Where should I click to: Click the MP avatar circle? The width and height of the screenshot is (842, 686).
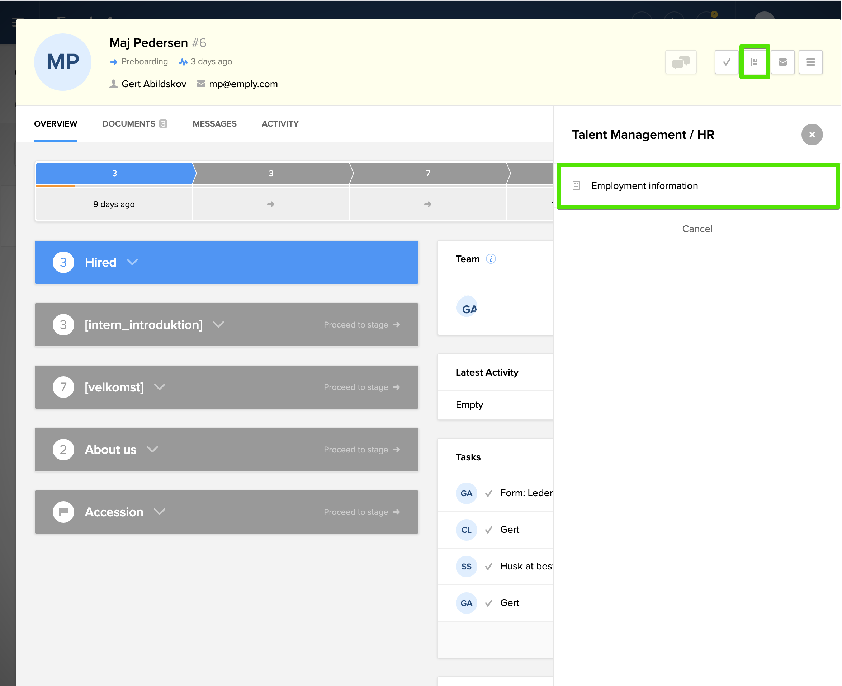(63, 62)
